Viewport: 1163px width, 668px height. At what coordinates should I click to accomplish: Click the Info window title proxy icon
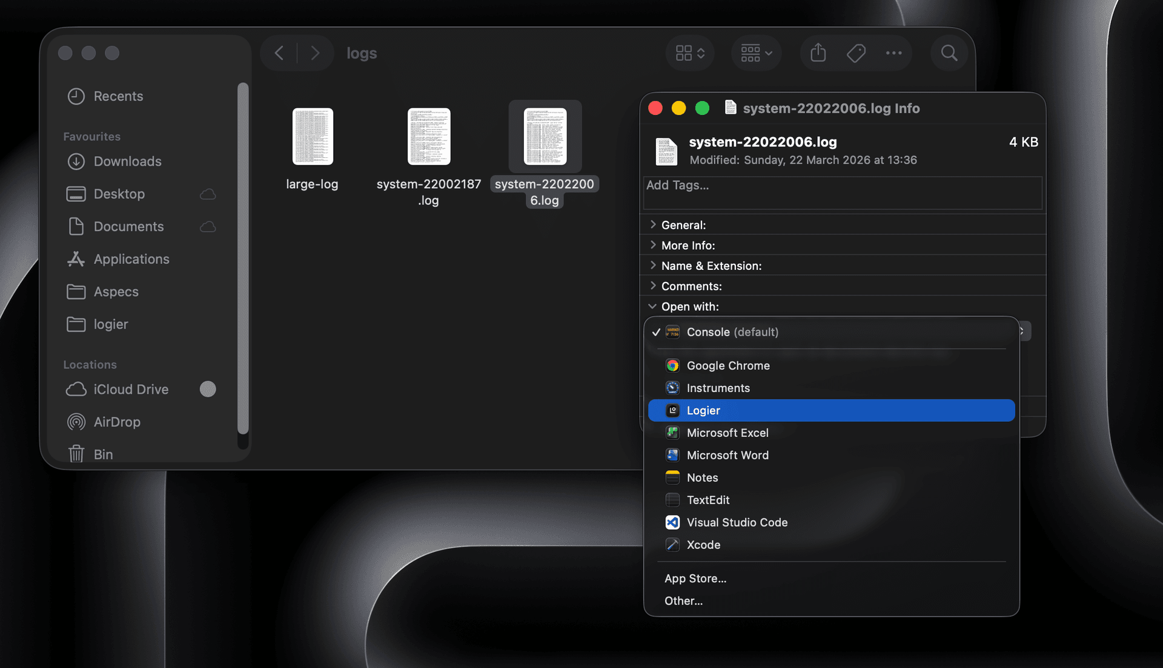point(731,108)
